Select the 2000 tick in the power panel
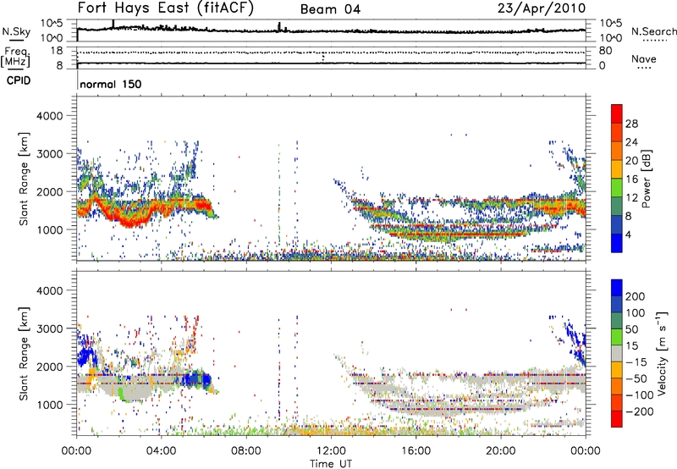This screenshot has width=677, height=469. [49, 191]
